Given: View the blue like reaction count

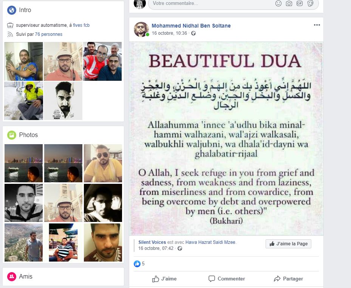Looking at the screenshot, I should [x=139, y=263].
